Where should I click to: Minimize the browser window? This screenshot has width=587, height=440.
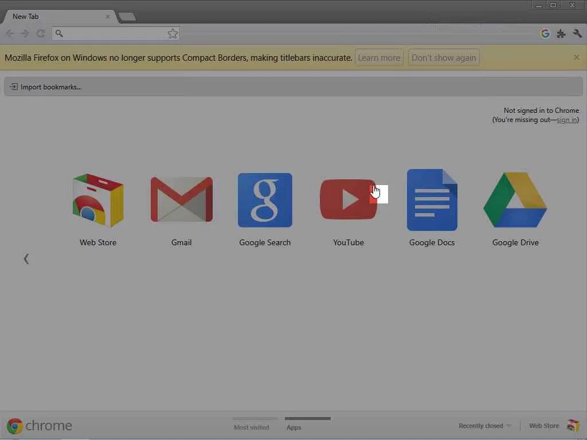coord(539,6)
